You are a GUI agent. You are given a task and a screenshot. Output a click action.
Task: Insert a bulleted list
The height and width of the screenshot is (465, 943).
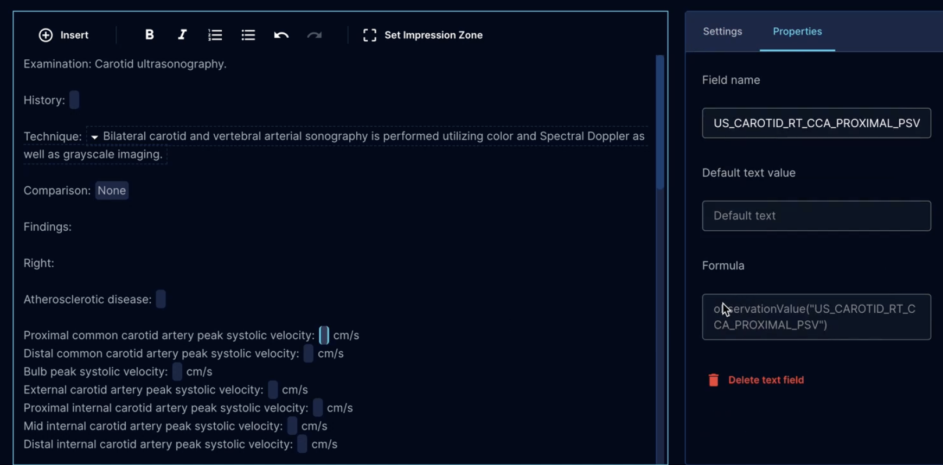coord(249,35)
